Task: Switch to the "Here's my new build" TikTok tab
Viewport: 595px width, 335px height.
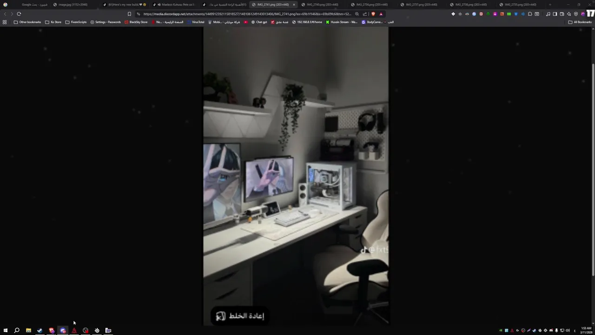Action: pyautogui.click(x=126, y=5)
